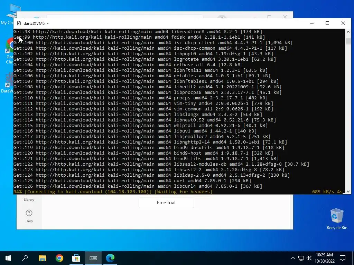Open File Explorer from taskbar
Screen dimensions: 354x265
click(42, 258)
